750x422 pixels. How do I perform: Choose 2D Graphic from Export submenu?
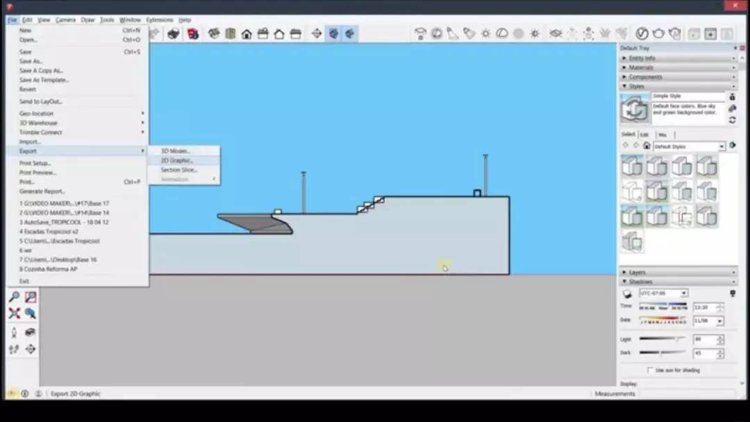tap(177, 160)
